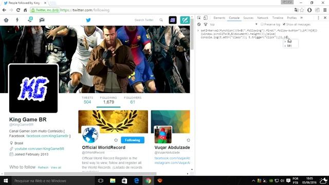Clear the console log icon

click(x=199, y=25)
